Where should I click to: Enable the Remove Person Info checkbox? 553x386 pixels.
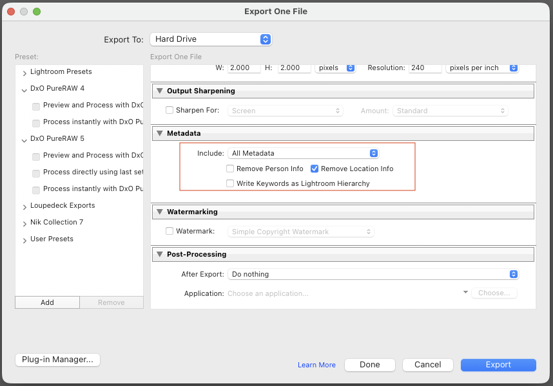230,169
